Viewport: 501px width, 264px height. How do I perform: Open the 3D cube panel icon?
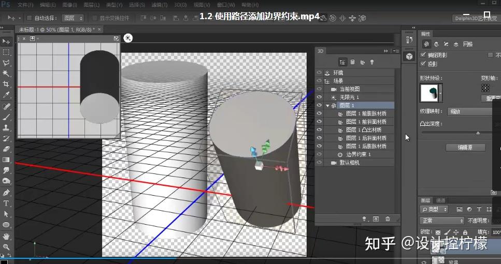409,56
